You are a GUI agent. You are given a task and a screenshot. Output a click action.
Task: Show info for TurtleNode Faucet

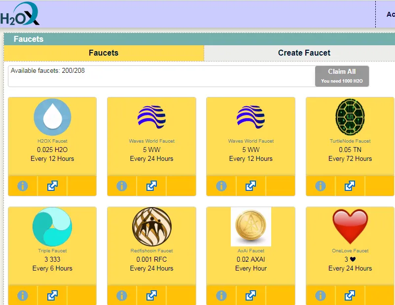[x=321, y=186]
